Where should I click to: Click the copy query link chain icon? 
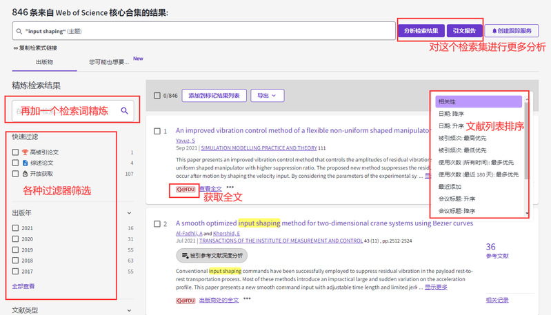16,48
